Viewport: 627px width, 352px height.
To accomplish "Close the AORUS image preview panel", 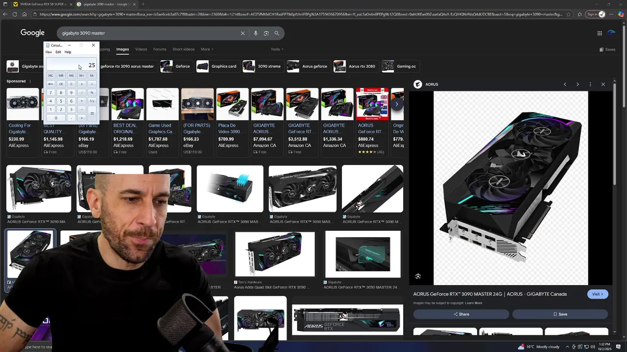I will pos(603,84).
